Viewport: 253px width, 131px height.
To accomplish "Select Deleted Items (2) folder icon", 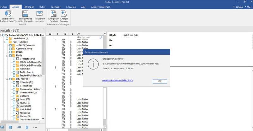I will (x=17, y=92).
